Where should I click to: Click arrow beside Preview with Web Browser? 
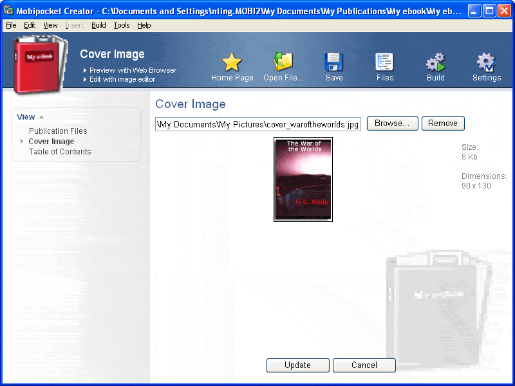(x=85, y=70)
